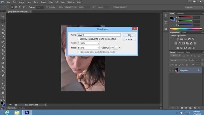Image resolution: width=204 pixels, height=115 pixels.
Task: Open the Layers panel blend mode dropdown
Action: coord(178,60)
